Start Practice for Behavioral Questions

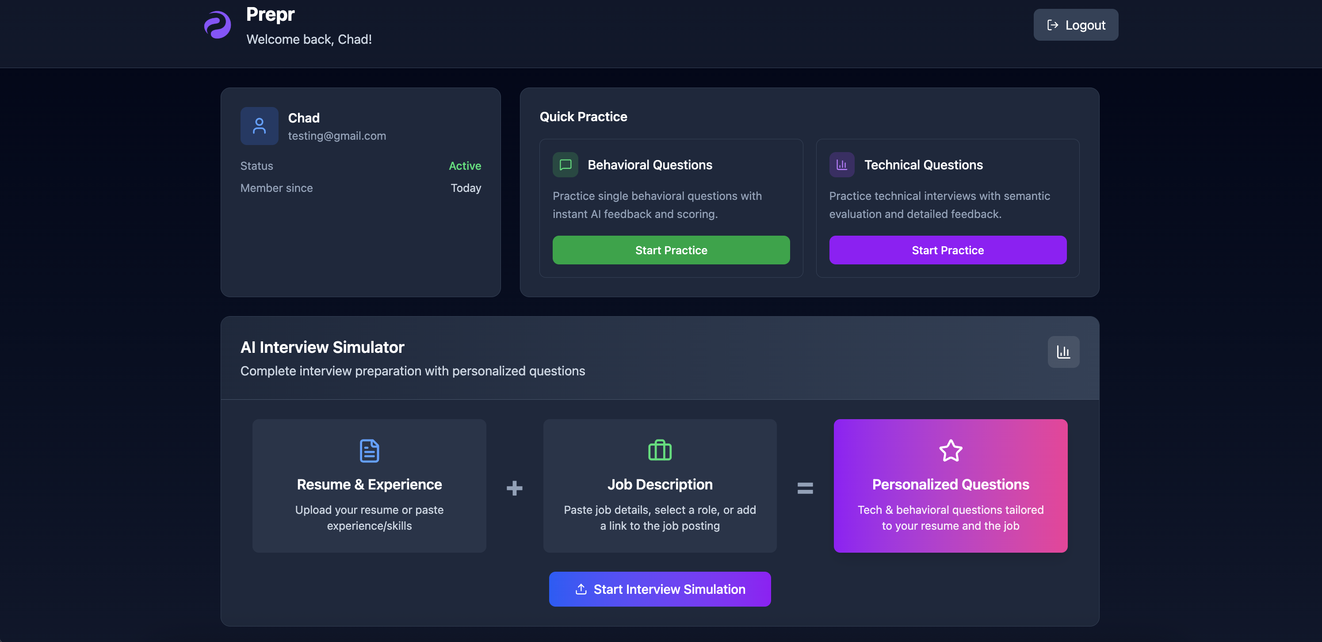pos(671,250)
